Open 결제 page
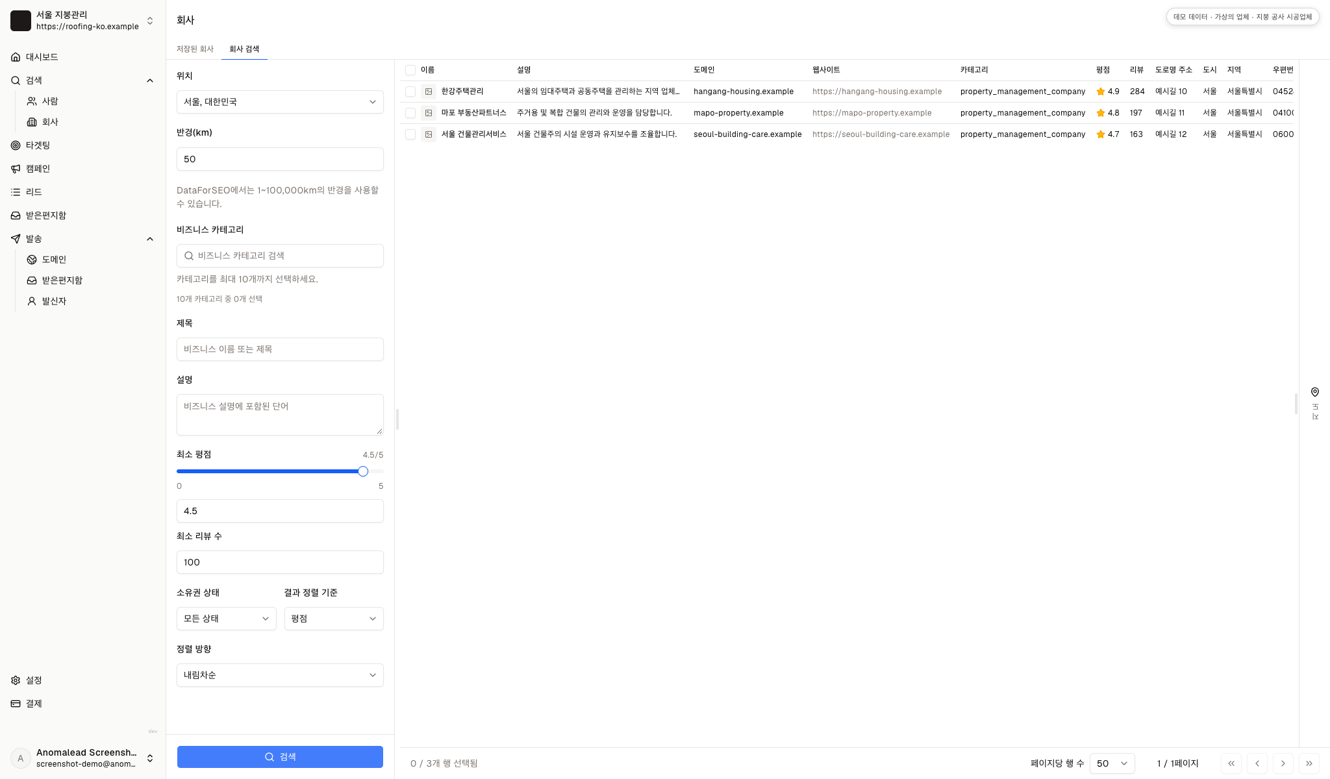Viewport: 1330px width, 779px height. pyautogui.click(x=82, y=704)
